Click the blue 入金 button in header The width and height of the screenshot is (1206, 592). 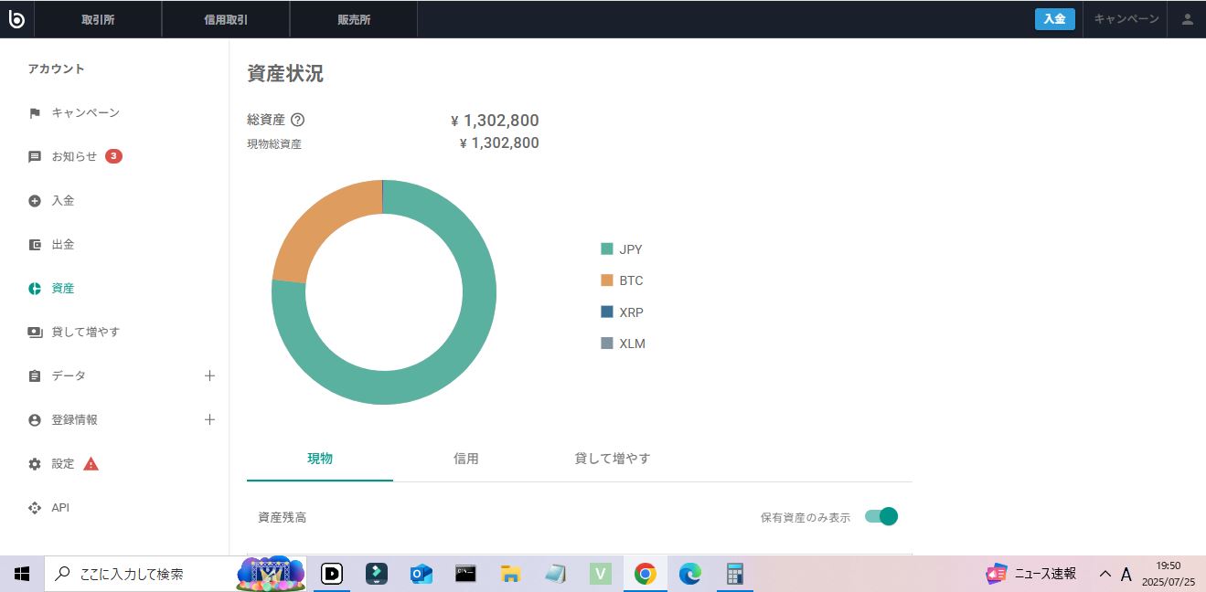(x=1055, y=19)
